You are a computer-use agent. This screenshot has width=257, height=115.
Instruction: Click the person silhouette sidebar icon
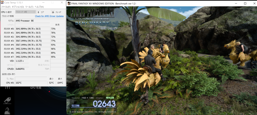(7, 111)
